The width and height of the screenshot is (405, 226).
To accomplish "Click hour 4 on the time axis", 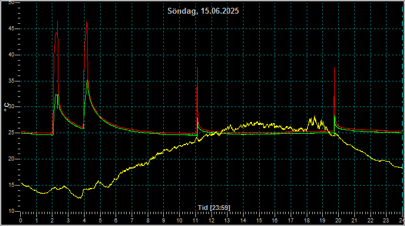I will 84,221.
